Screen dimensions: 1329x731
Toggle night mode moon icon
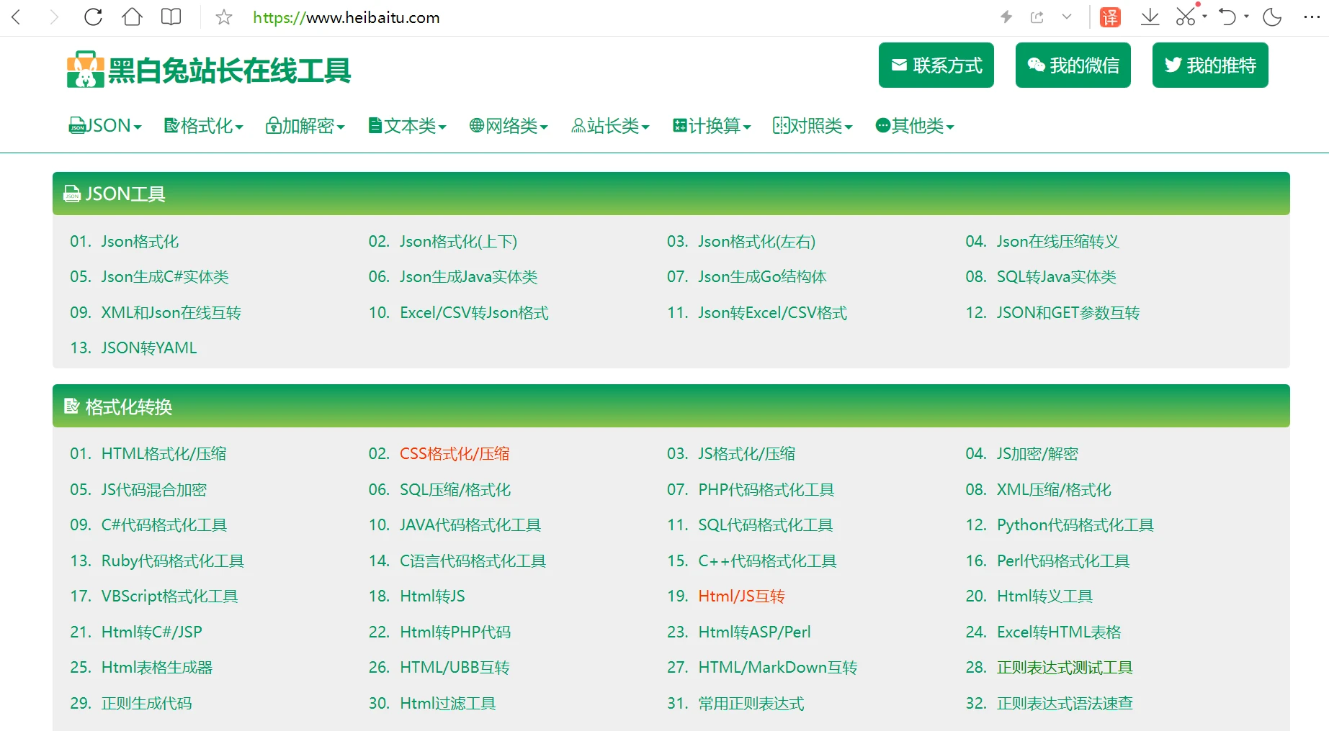tap(1272, 17)
